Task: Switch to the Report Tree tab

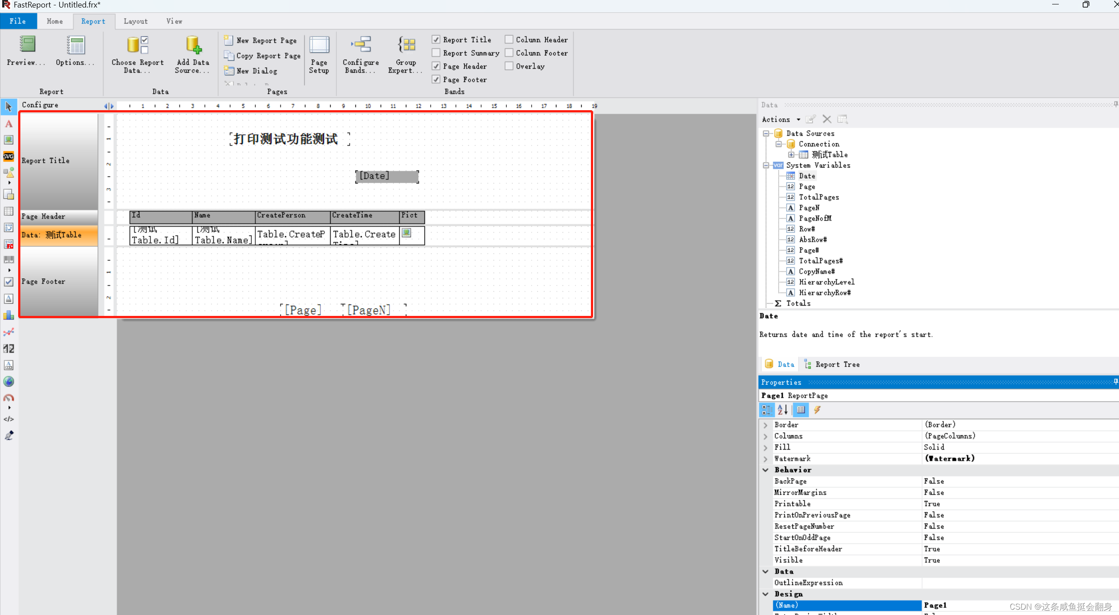Action: coord(836,364)
